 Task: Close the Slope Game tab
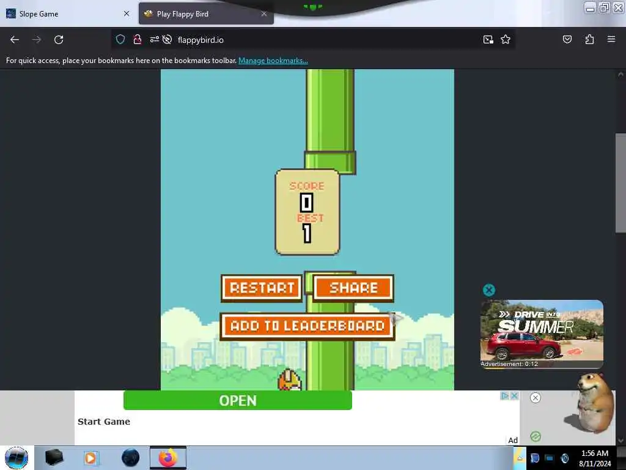click(x=127, y=13)
